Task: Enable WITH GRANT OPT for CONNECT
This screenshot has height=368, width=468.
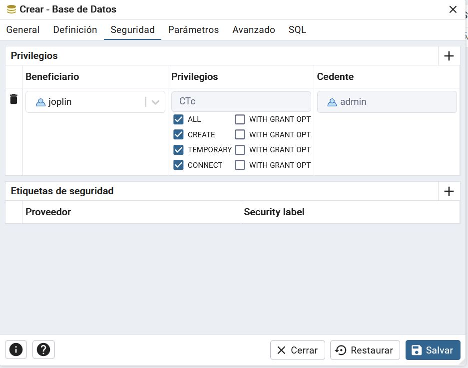Action: [x=240, y=165]
